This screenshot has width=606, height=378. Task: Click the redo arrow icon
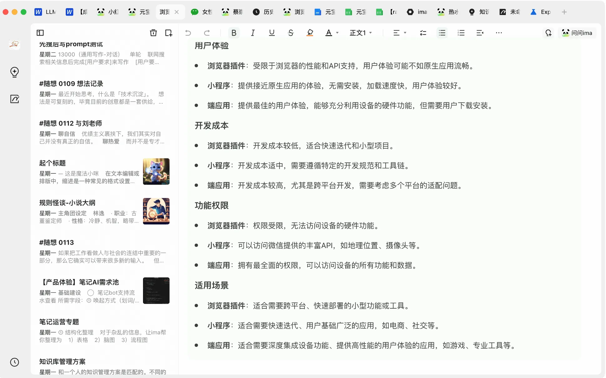tap(207, 33)
